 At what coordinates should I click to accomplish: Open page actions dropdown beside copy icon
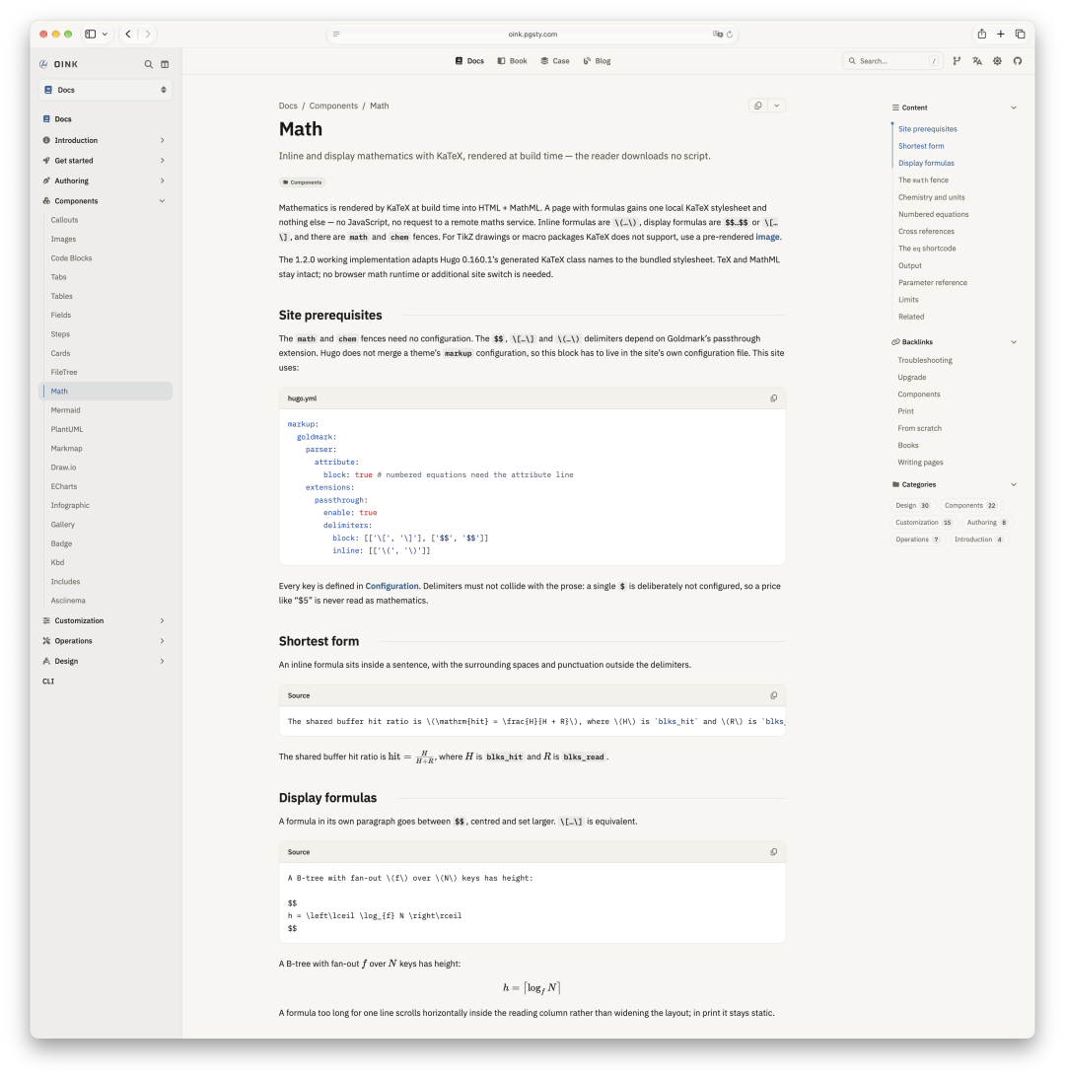click(776, 106)
